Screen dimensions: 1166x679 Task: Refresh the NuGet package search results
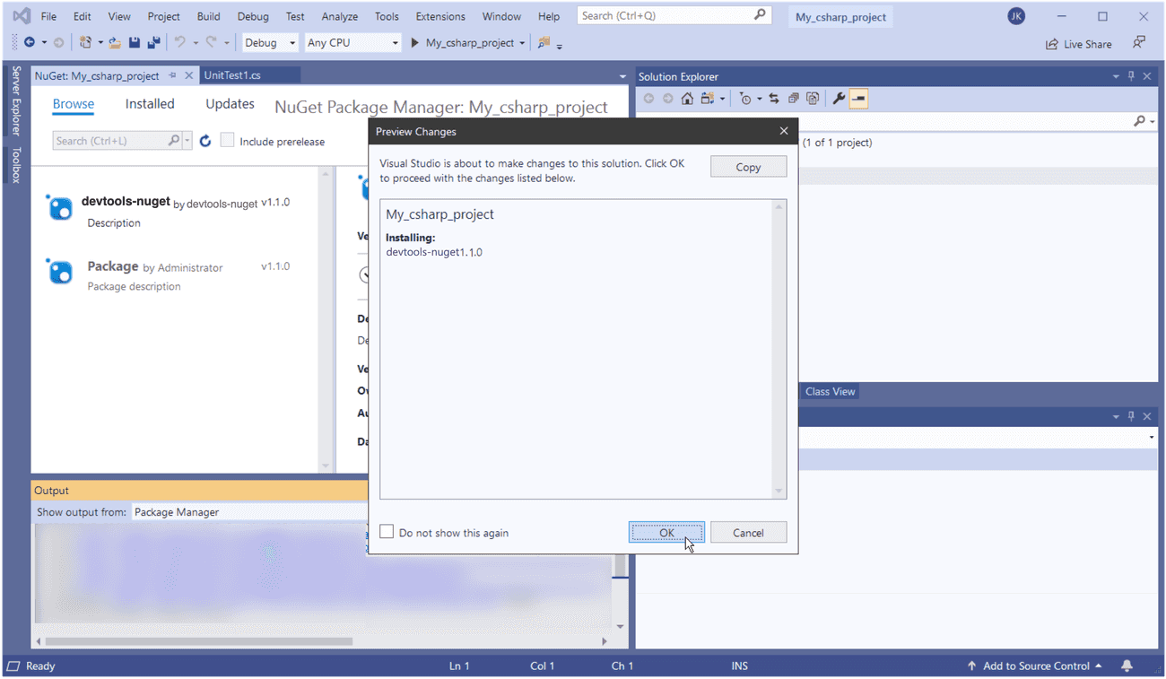point(204,140)
